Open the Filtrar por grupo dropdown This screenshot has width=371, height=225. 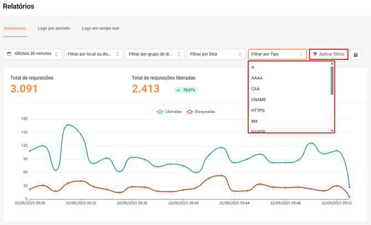point(154,54)
